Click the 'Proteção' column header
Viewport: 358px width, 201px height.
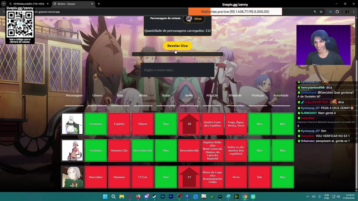coord(258,95)
